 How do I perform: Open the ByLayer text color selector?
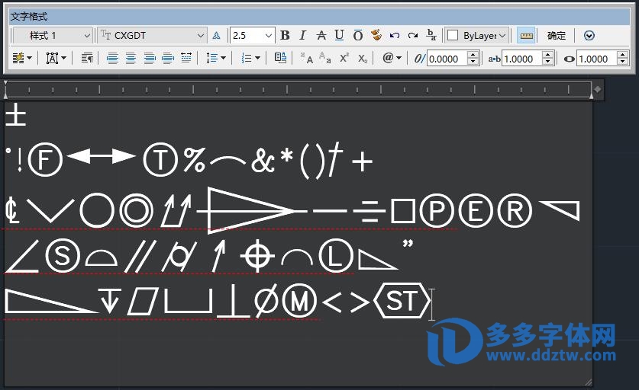[x=478, y=35]
